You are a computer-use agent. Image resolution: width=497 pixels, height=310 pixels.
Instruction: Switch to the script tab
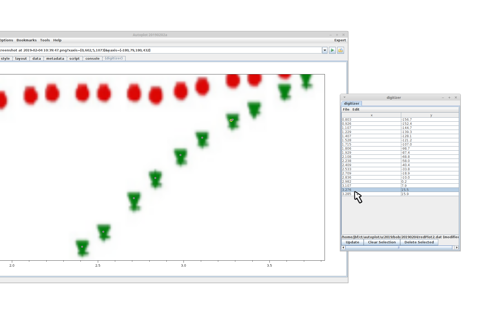coord(75,59)
